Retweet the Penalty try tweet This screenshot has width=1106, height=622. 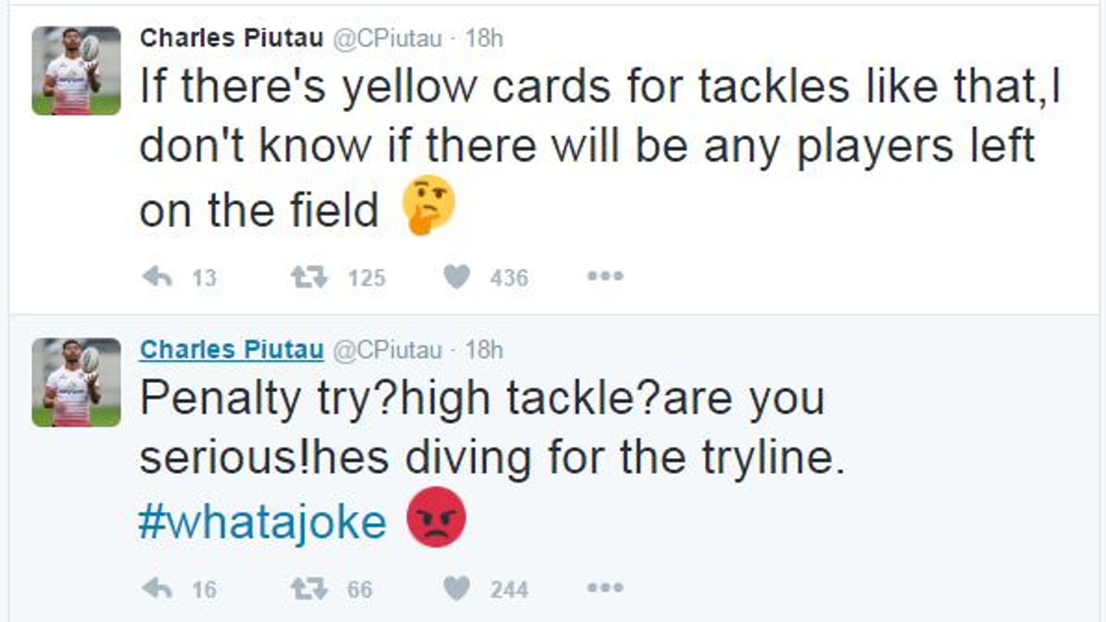[x=309, y=589]
